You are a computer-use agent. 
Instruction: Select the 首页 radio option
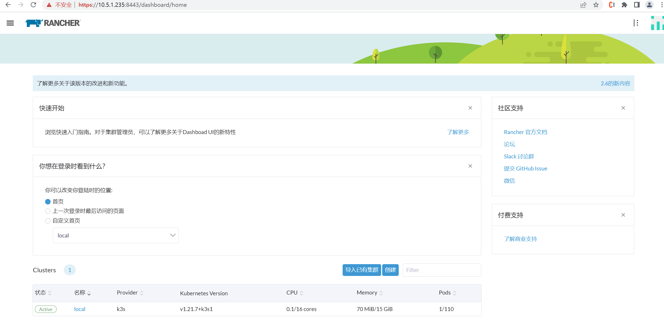(x=48, y=202)
